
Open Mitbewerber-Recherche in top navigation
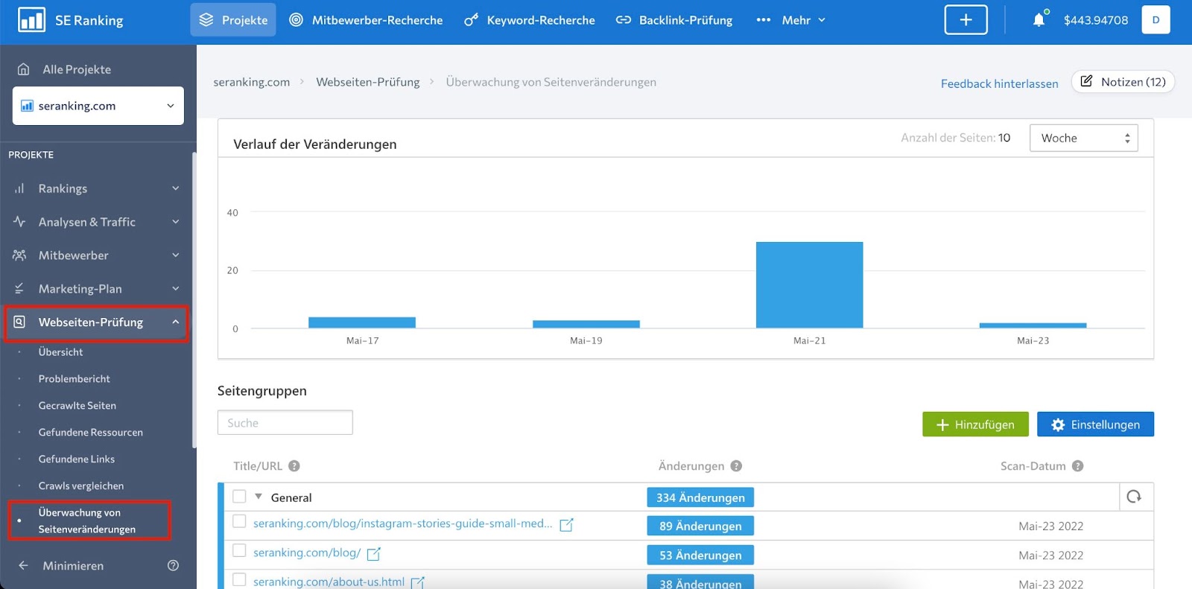coord(366,20)
